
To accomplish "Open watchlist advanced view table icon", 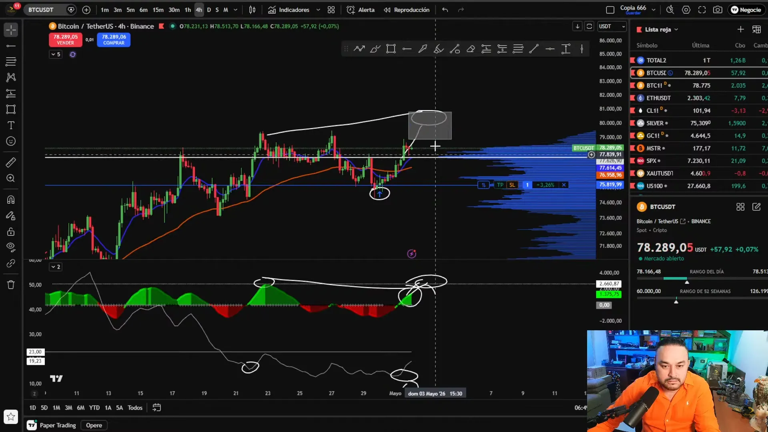I will pos(756,30).
